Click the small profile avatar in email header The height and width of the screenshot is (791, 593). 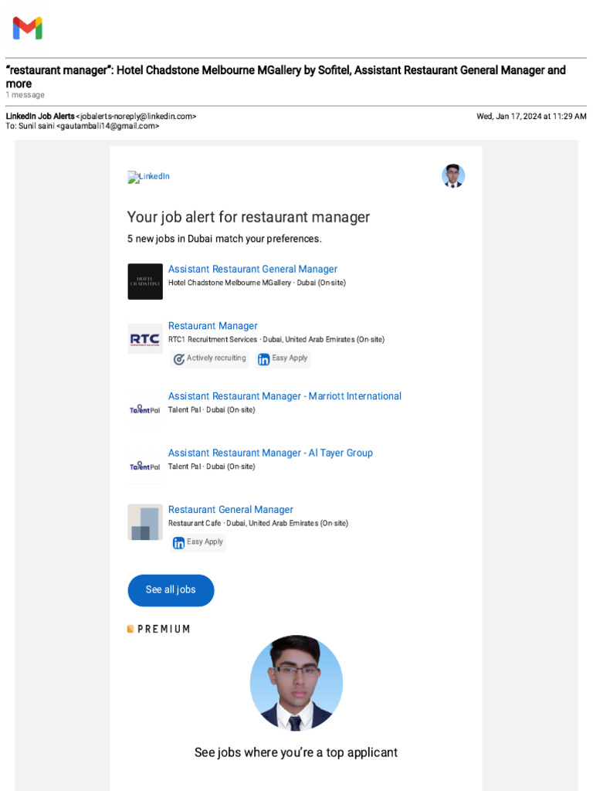pos(452,176)
